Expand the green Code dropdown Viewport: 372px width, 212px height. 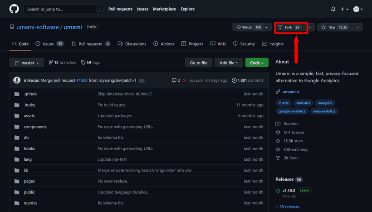pos(257,63)
